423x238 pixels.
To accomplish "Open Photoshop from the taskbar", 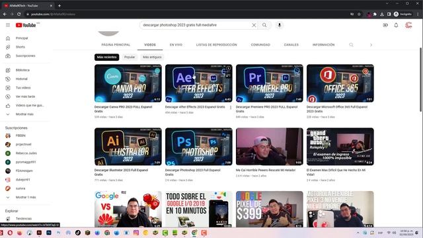I will click(49, 233).
